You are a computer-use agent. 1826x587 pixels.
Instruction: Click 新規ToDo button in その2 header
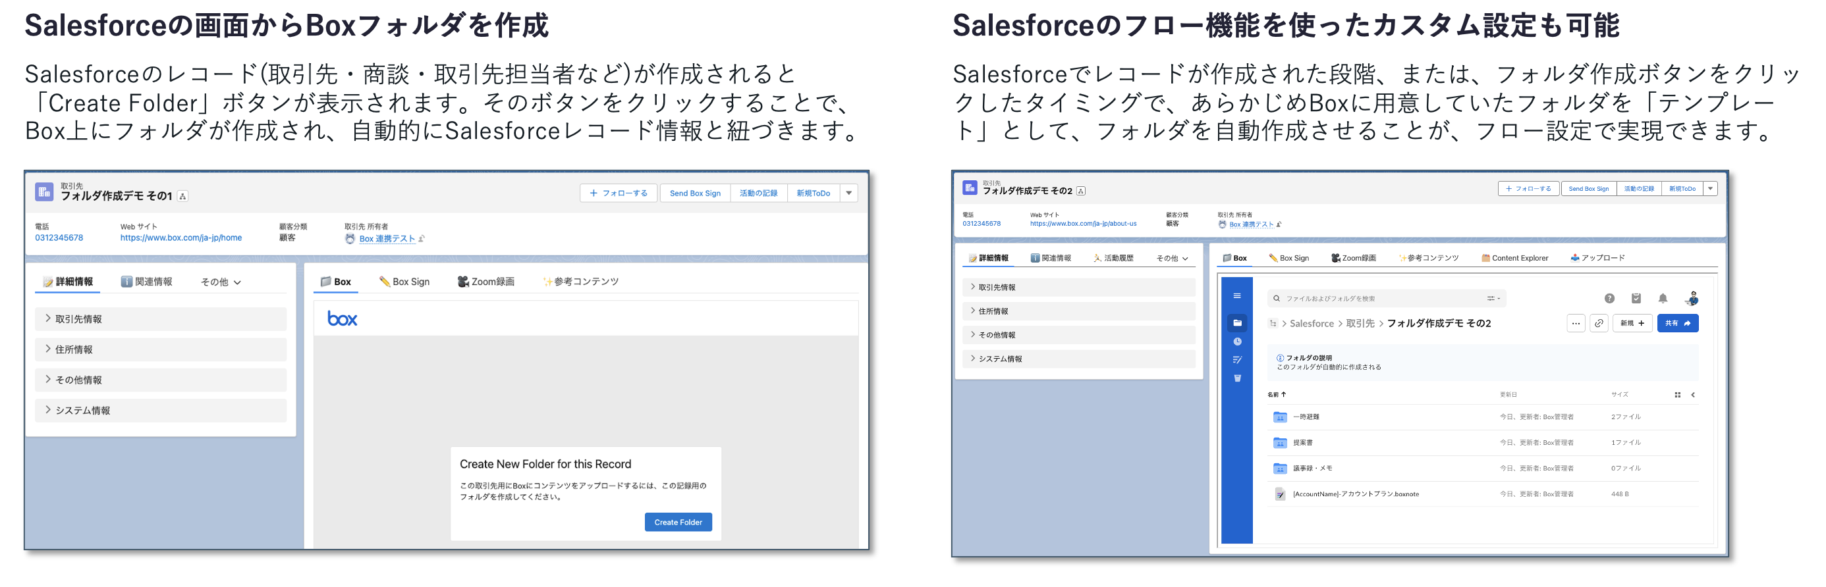pos(1682,188)
